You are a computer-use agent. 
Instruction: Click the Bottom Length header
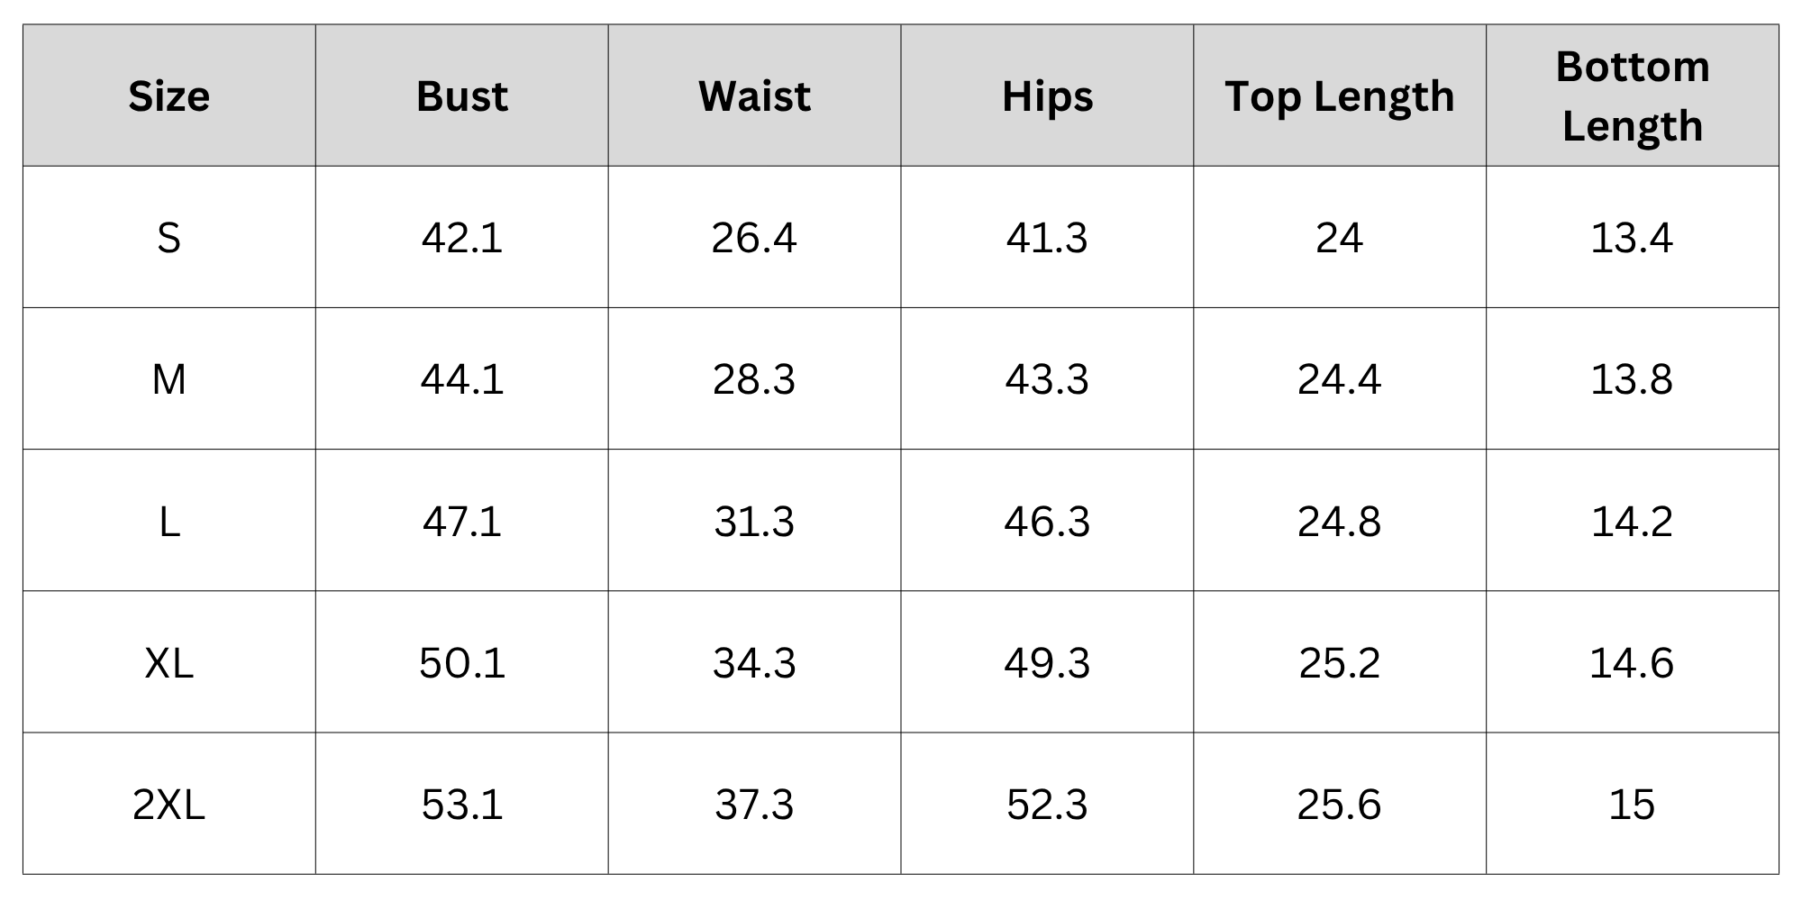click(x=1633, y=96)
